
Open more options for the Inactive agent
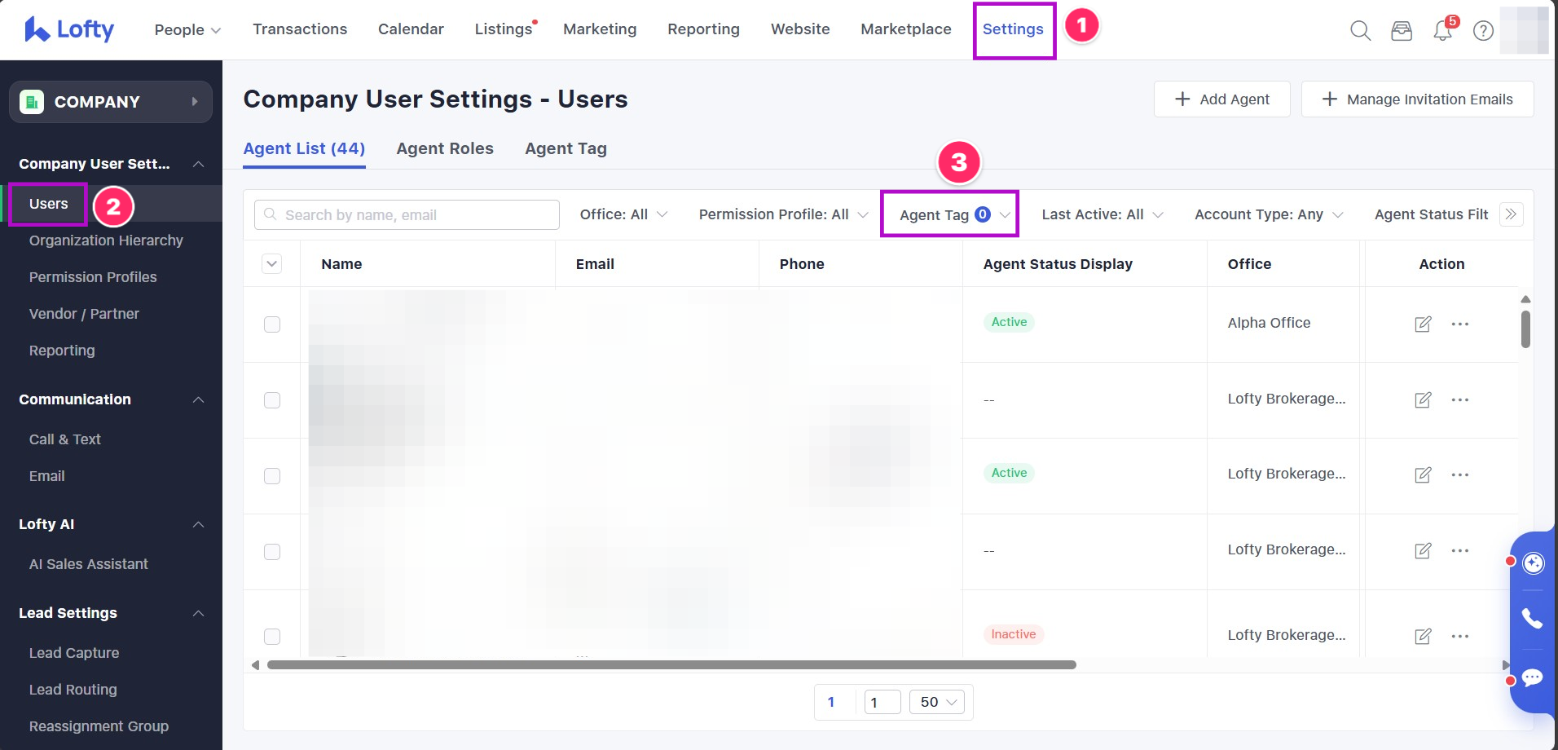[1459, 636]
